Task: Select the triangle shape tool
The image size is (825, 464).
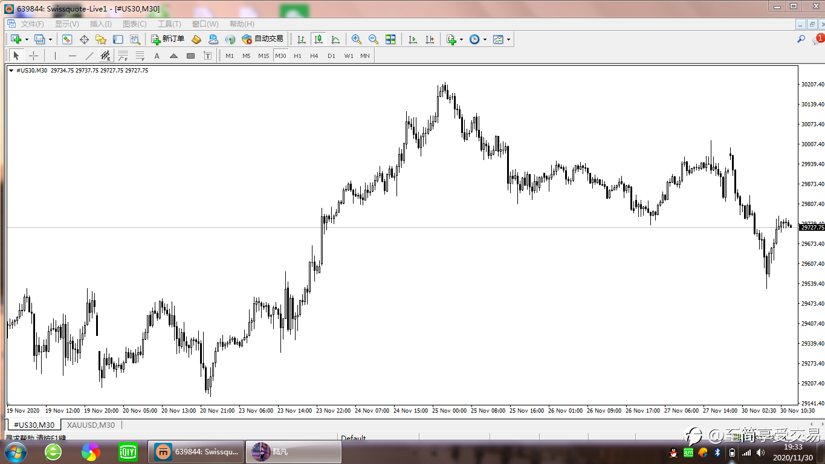Action: point(173,56)
